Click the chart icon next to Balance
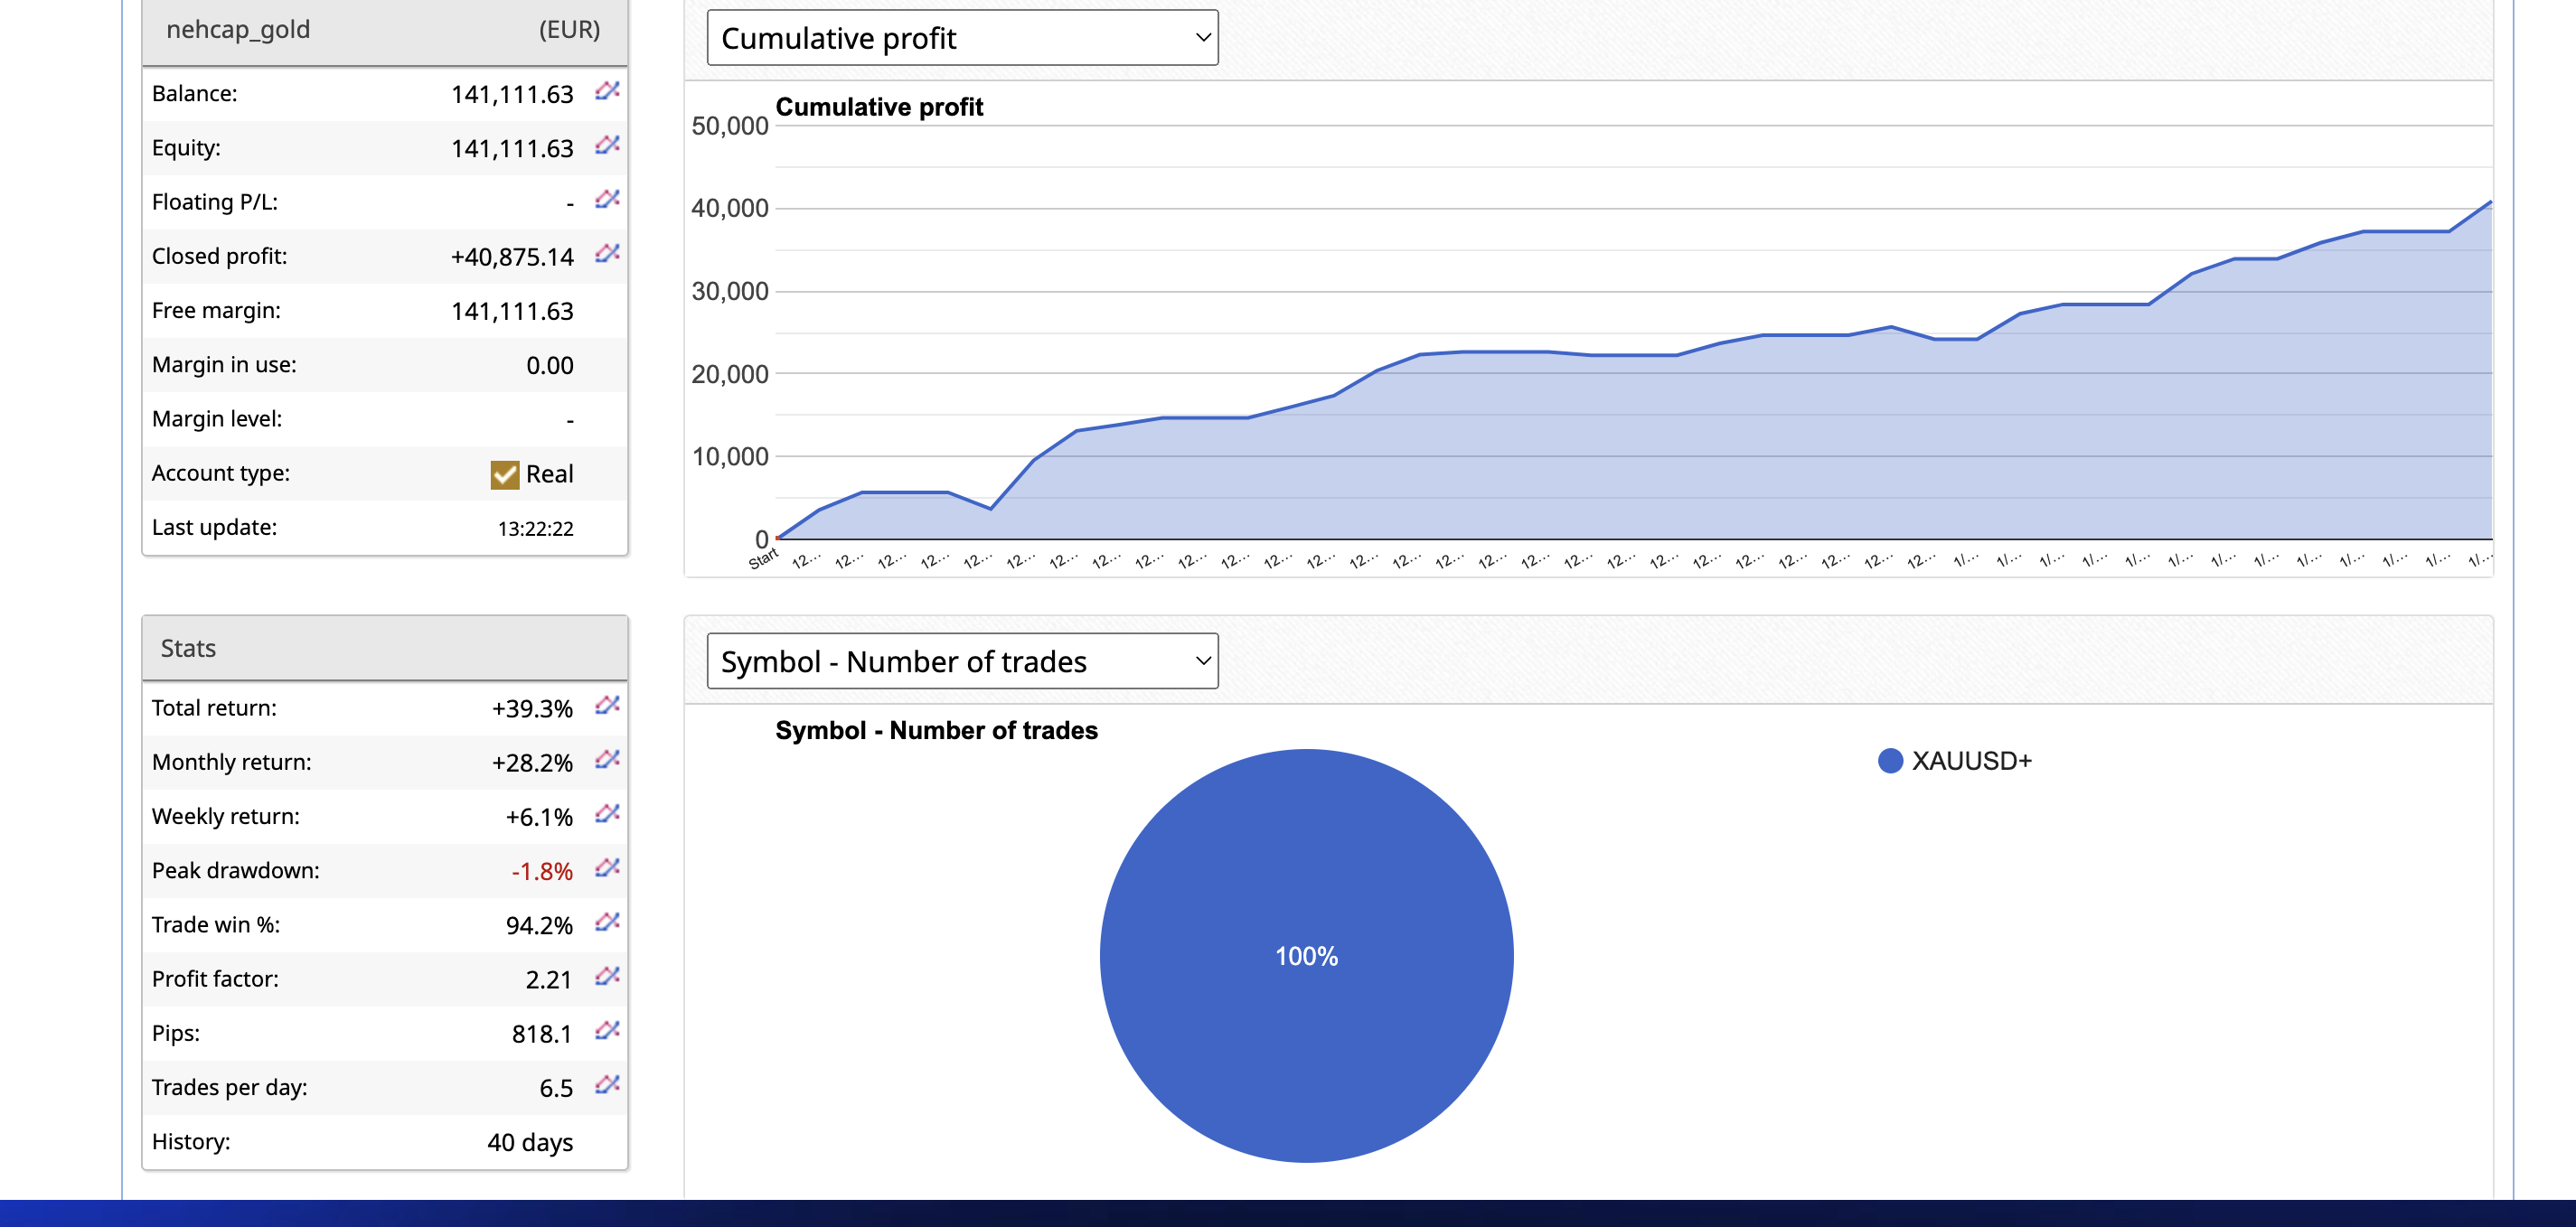Screen dimensions: 2576x1227 (x=607, y=92)
